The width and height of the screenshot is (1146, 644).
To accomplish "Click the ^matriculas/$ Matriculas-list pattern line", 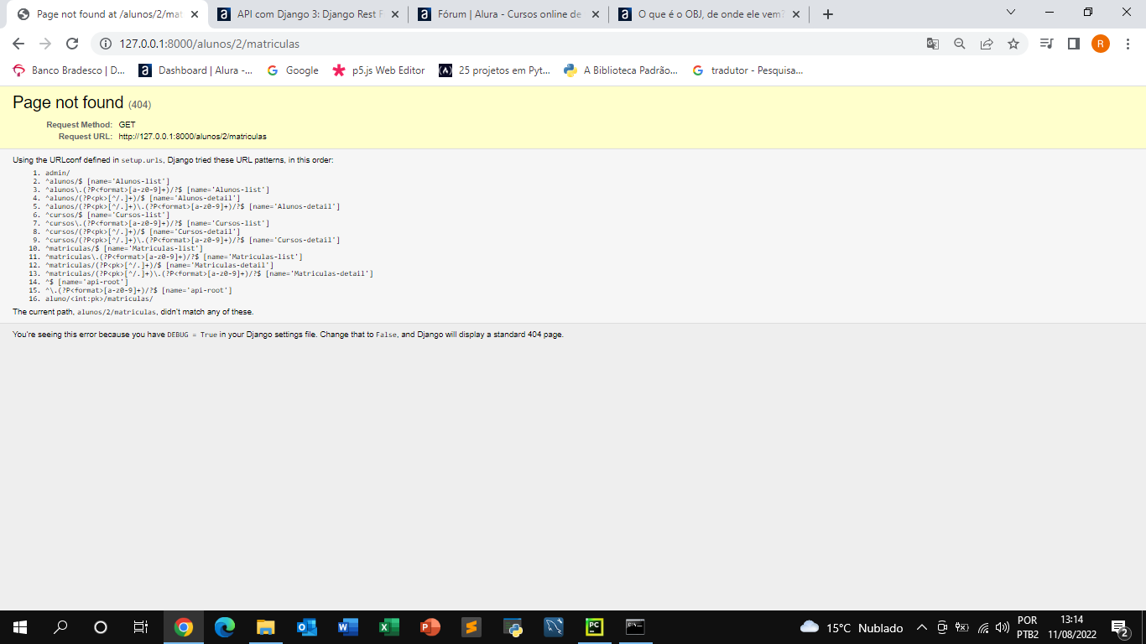I will coord(124,248).
